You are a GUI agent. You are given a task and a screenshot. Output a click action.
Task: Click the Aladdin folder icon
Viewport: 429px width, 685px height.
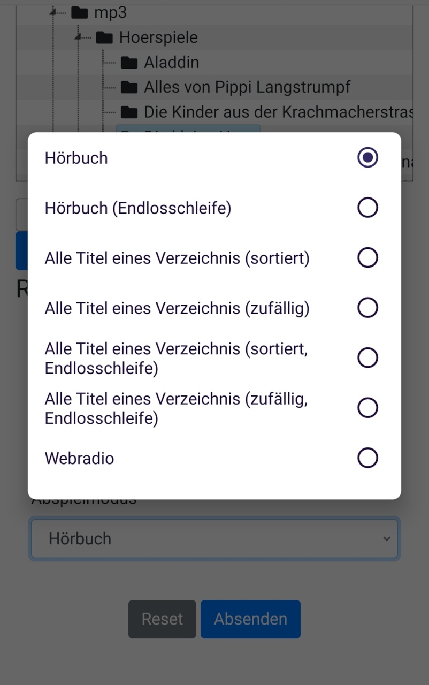(x=129, y=63)
